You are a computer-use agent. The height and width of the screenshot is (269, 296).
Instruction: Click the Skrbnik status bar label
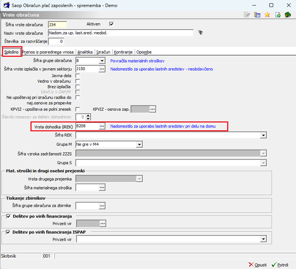click(x=9, y=256)
